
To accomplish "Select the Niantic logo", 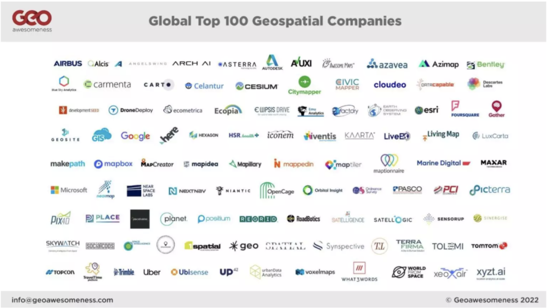I will [x=233, y=190].
